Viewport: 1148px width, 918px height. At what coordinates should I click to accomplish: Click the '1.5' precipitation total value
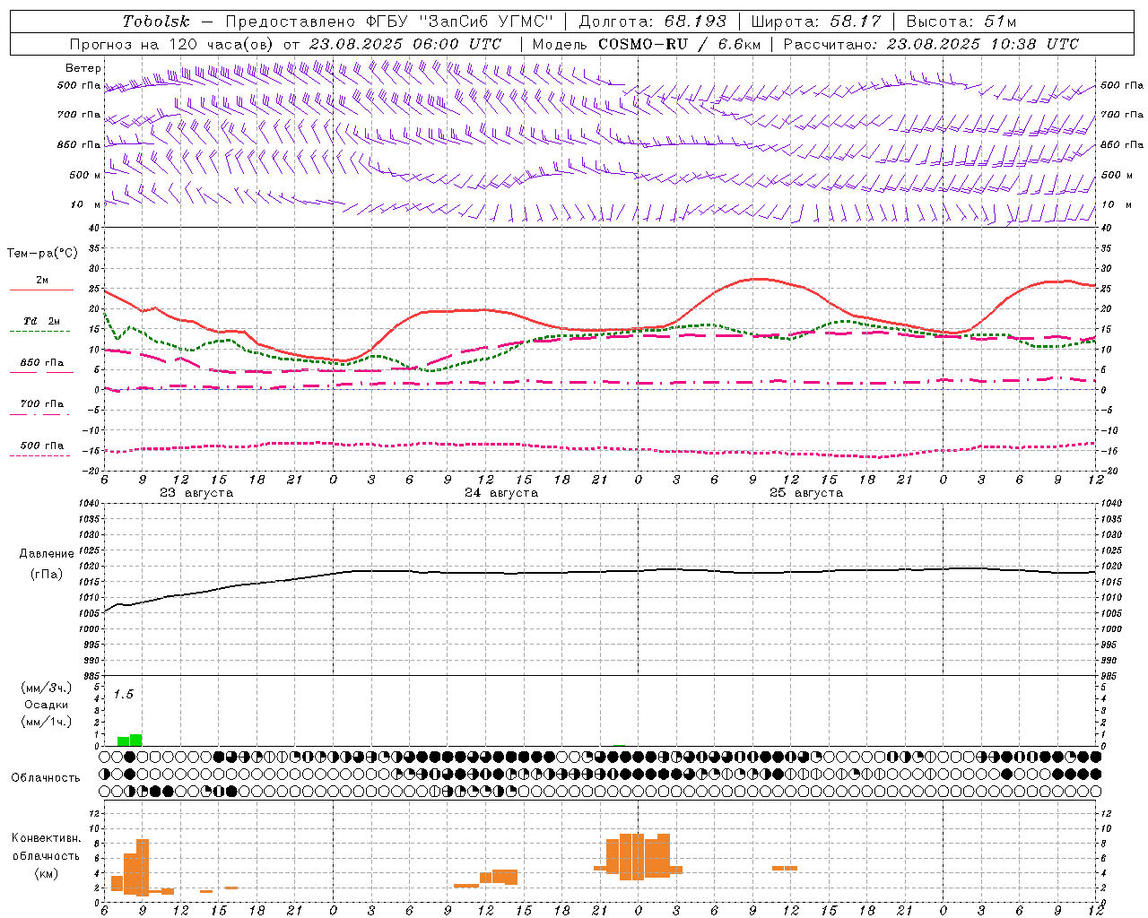123,695
